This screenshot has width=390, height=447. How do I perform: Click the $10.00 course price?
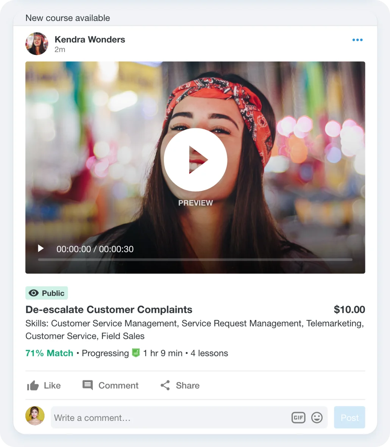349,310
